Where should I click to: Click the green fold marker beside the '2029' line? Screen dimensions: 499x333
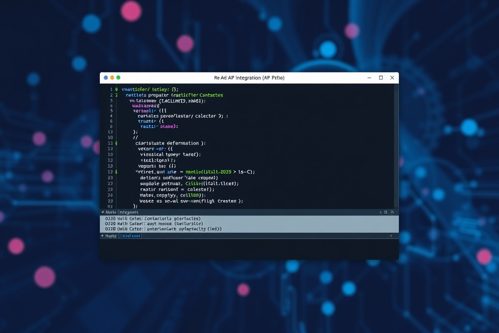[x=116, y=172]
